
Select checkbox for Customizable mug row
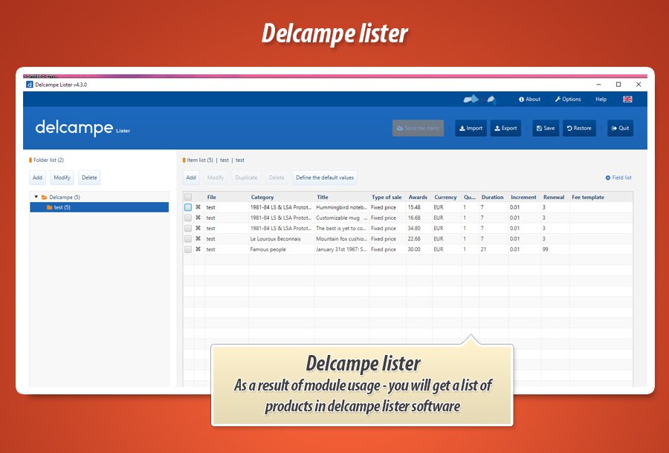coord(188,218)
